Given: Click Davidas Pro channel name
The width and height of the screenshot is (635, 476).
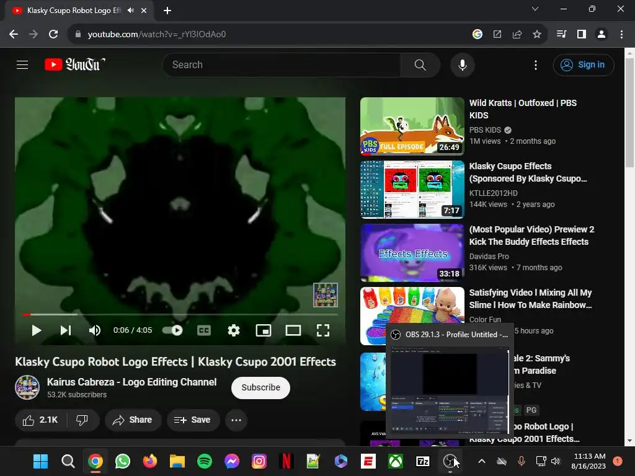Looking at the screenshot, I should 489,256.
